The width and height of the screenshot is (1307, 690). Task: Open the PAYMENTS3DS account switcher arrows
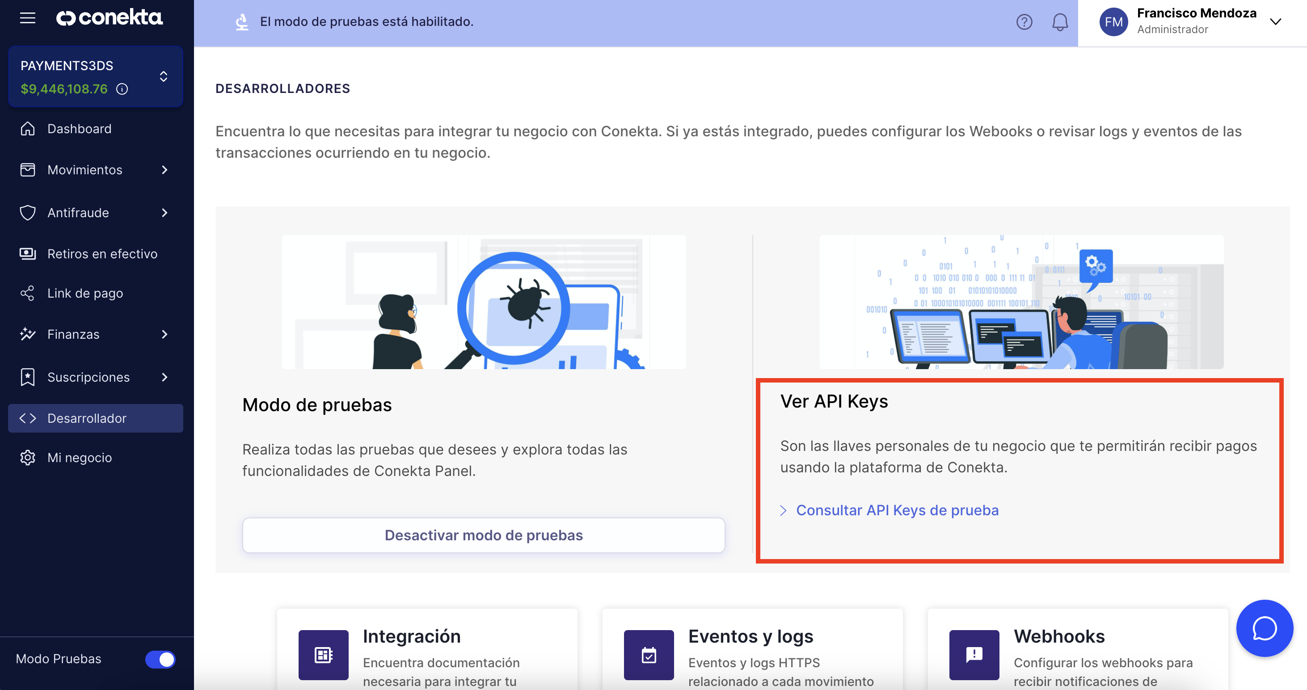tap(164, 76)
